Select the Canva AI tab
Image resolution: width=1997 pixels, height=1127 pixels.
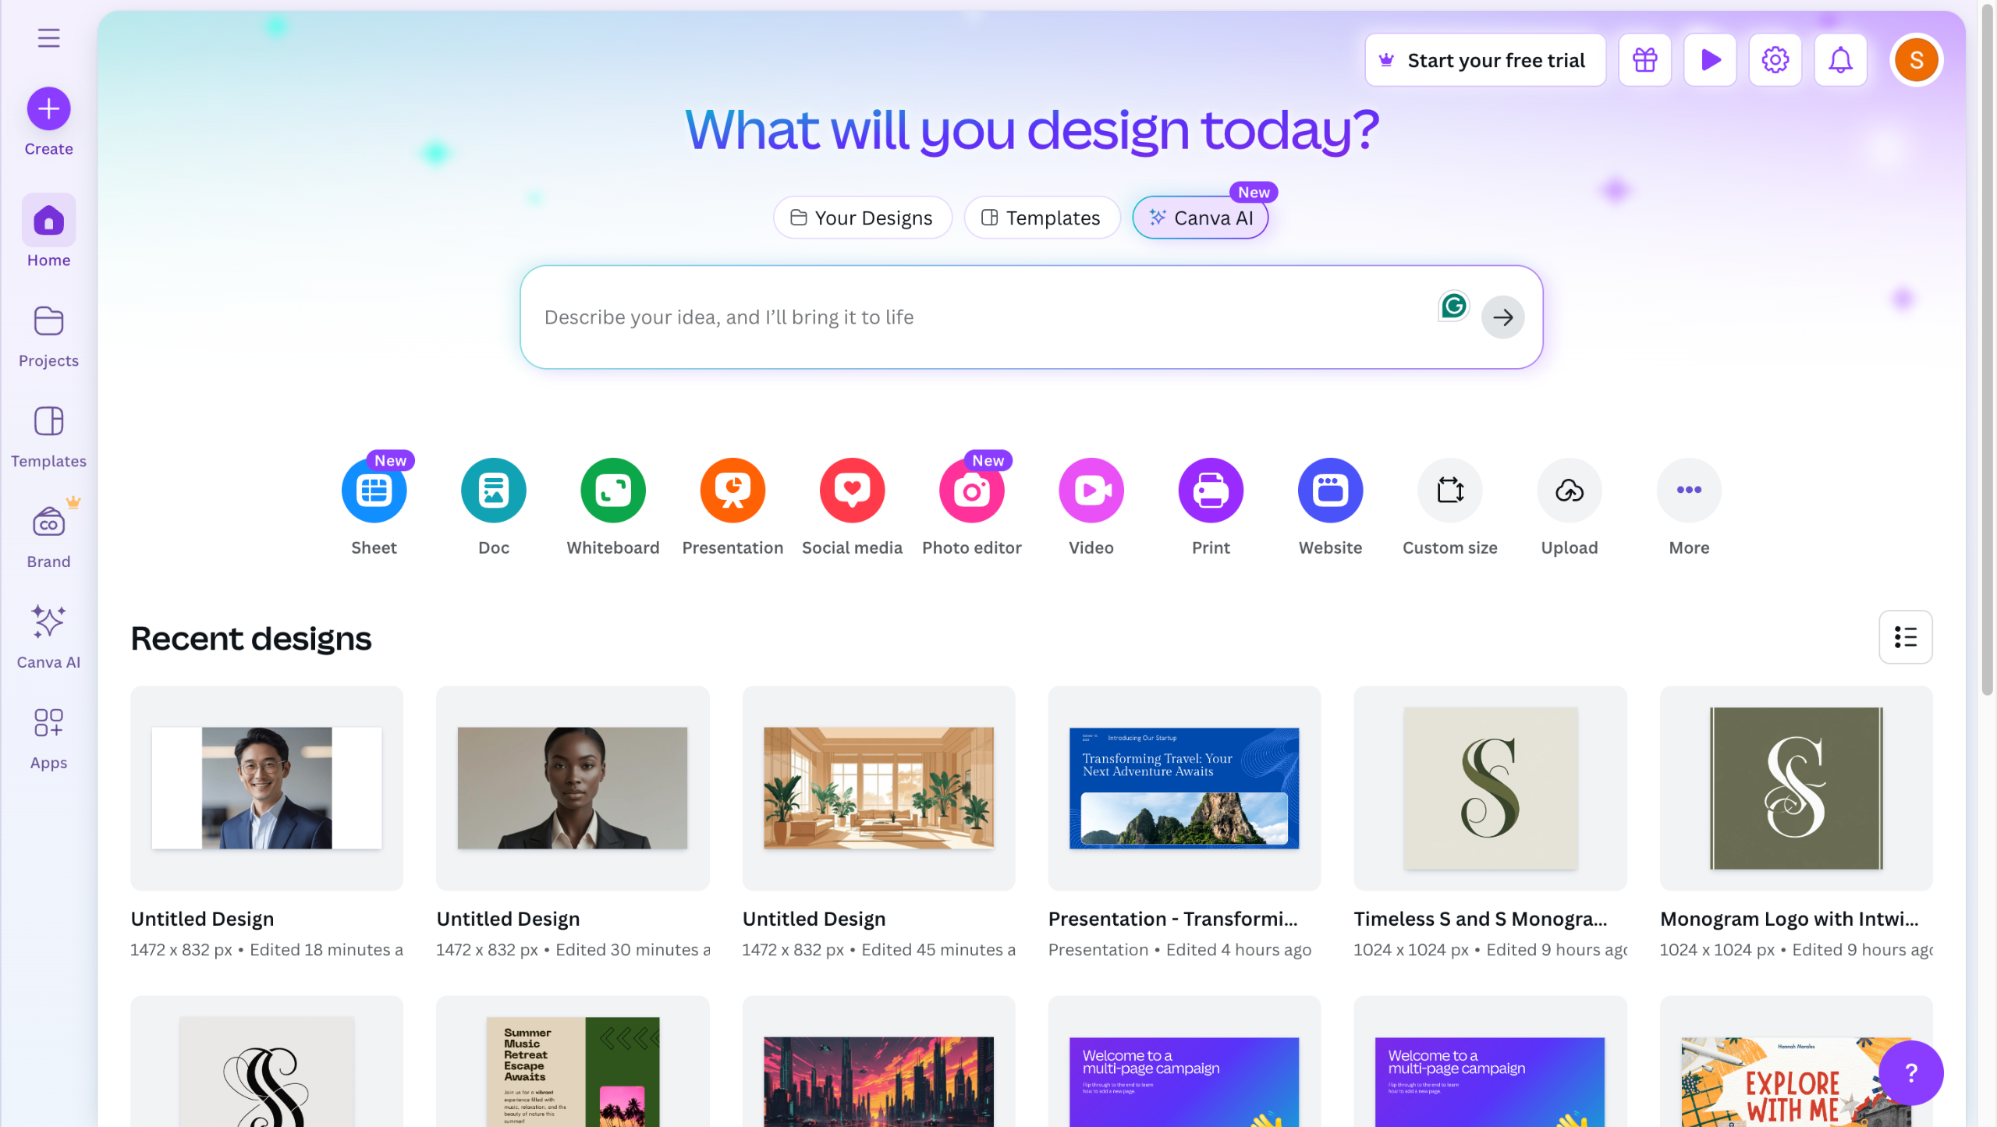pos(1201,218)
